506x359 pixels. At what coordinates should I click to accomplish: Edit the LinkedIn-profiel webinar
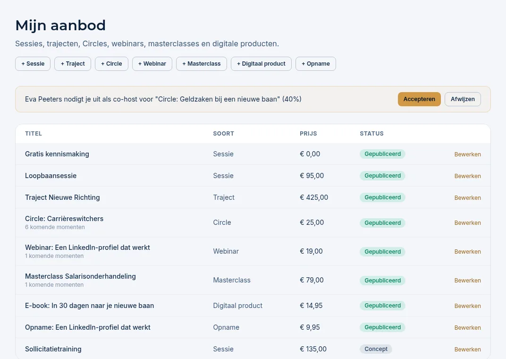467,251
